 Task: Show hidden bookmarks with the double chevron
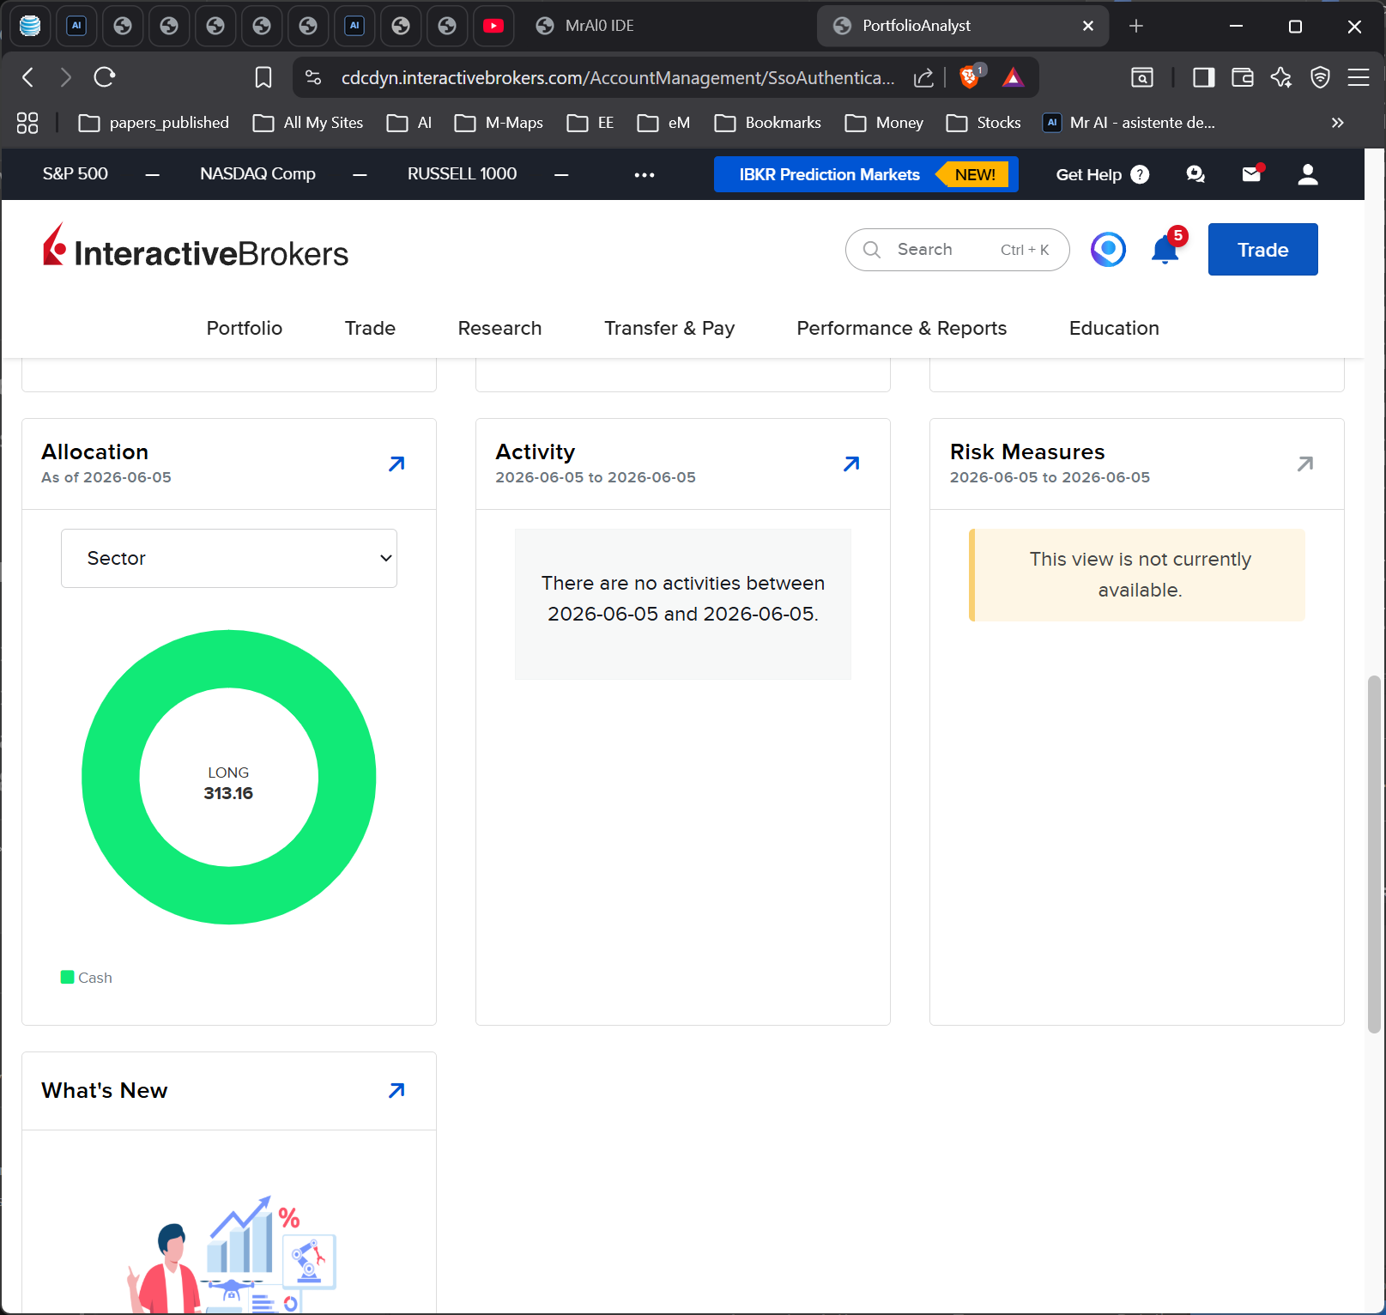pos(1337,123)
